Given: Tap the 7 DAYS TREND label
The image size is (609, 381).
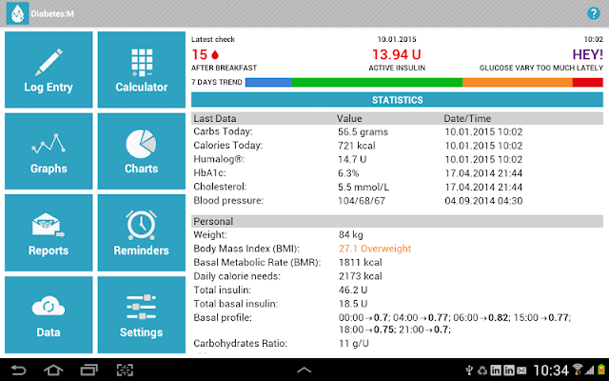Looking at the screenshot, I should pos(217,83).
